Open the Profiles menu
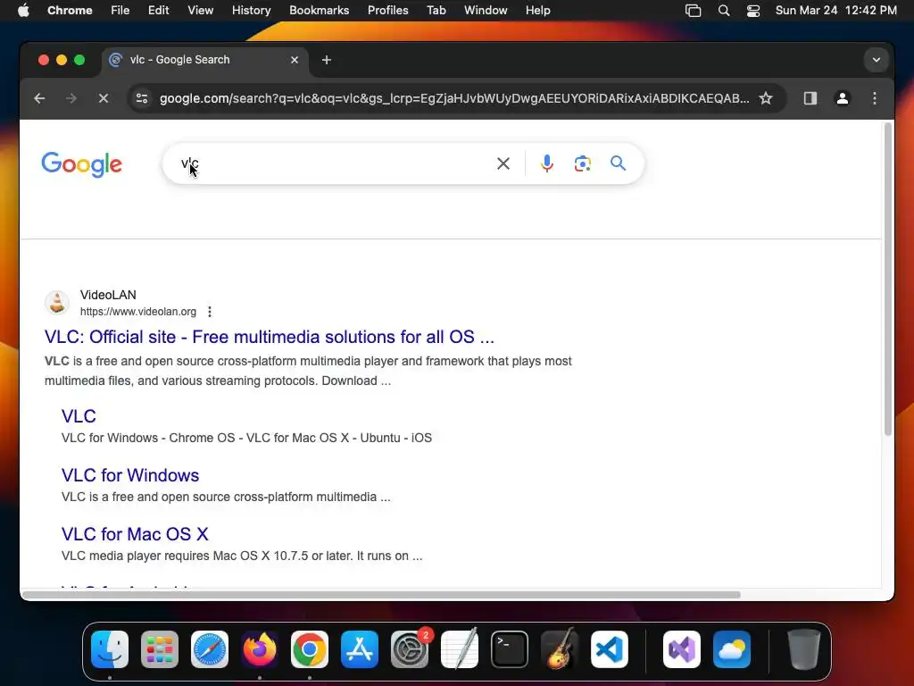Image resolution: width=914 pixels, height=686 pixels. click(387, 11)
